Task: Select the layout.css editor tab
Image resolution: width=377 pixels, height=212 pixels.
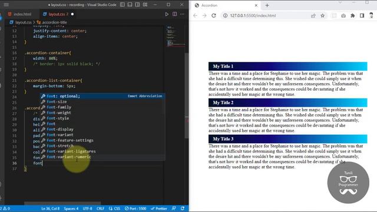Action: pyautogui.click(x=56, y=14)
